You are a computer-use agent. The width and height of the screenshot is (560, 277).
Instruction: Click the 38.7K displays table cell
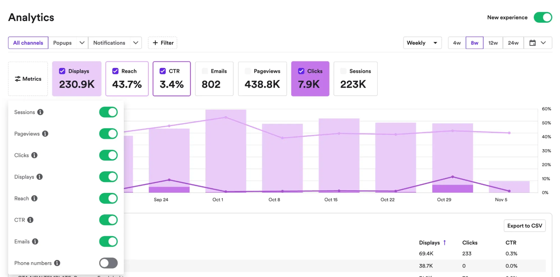(426, 266)
